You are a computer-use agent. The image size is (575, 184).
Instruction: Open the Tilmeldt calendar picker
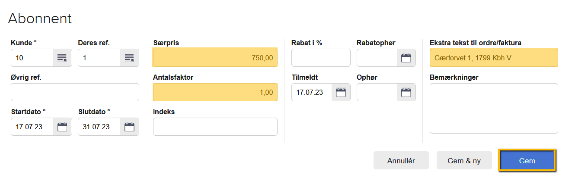(x=341, y=92)
